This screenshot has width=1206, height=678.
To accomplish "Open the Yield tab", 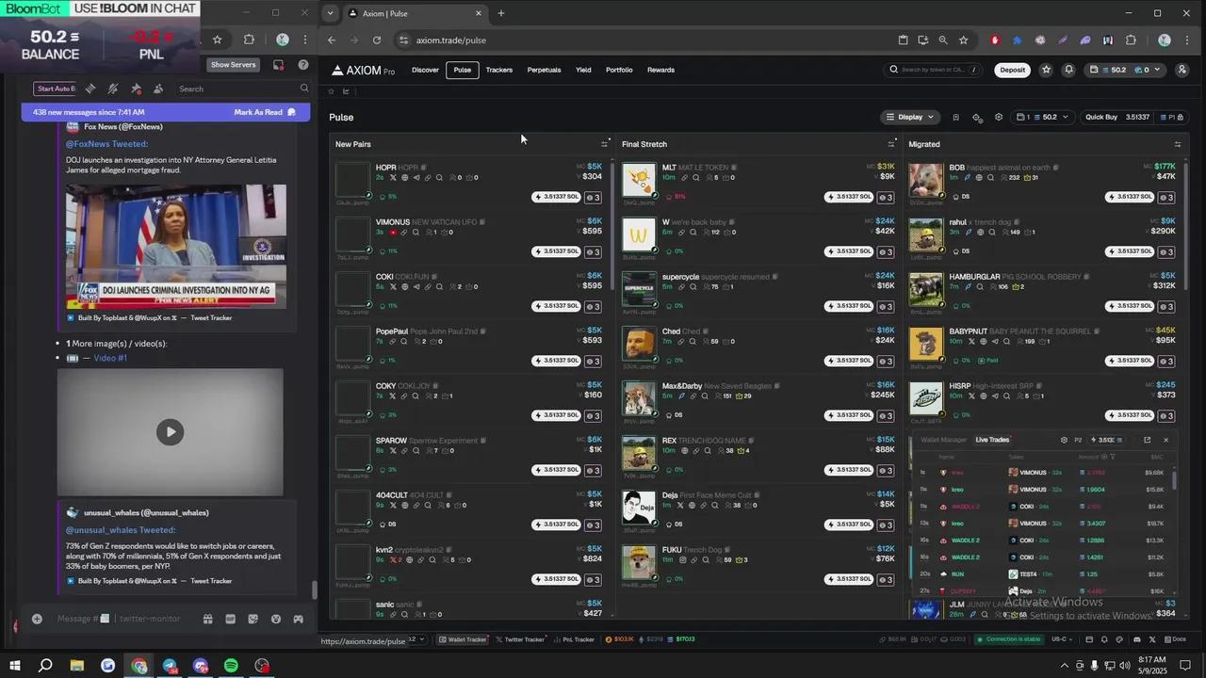I will (x=583, y=70).
